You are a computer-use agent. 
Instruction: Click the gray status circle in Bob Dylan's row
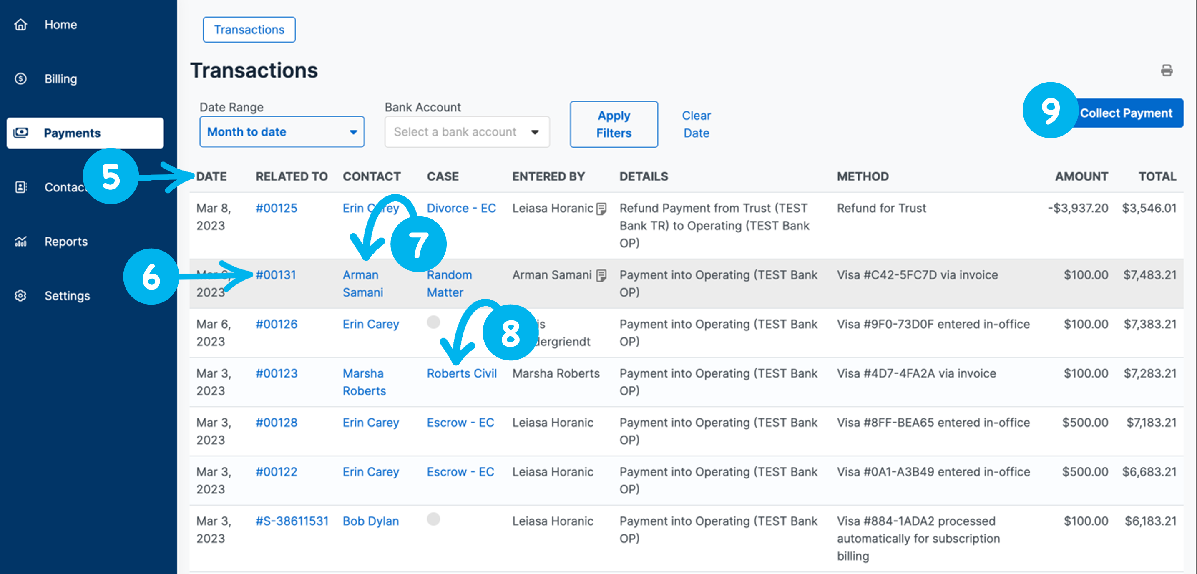[433, 520]
